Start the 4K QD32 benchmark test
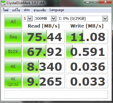This screenshot has height=103, width=113. [x=13, y=81]
